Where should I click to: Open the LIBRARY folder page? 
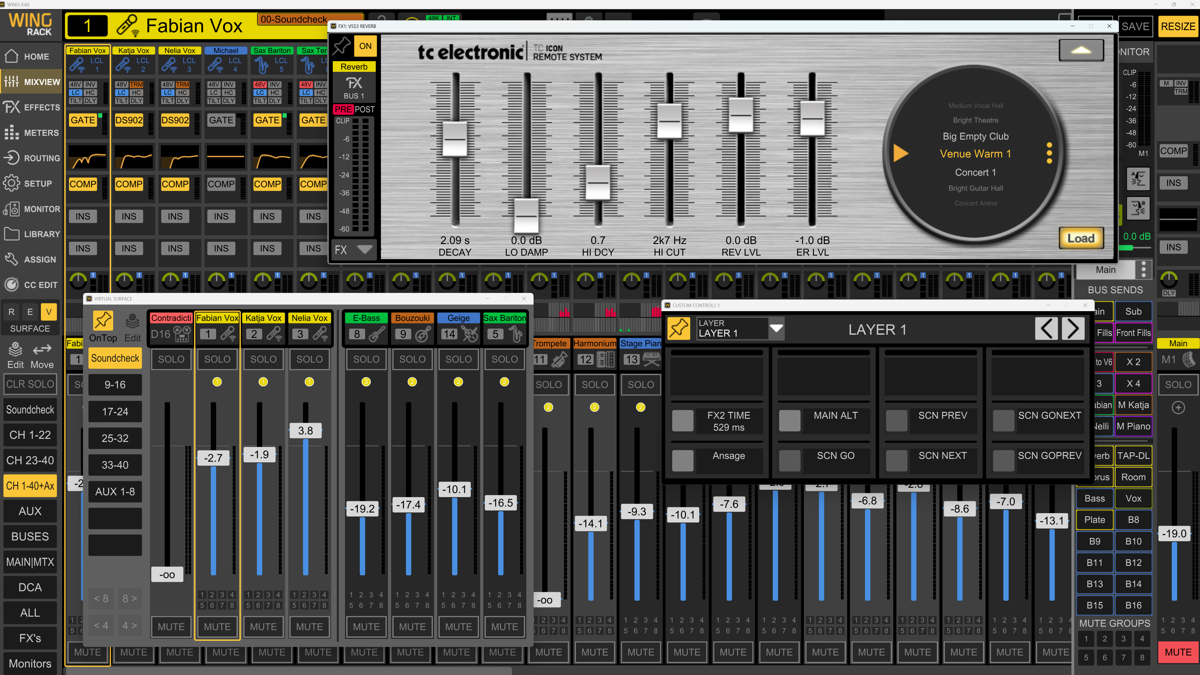(31, 234)
